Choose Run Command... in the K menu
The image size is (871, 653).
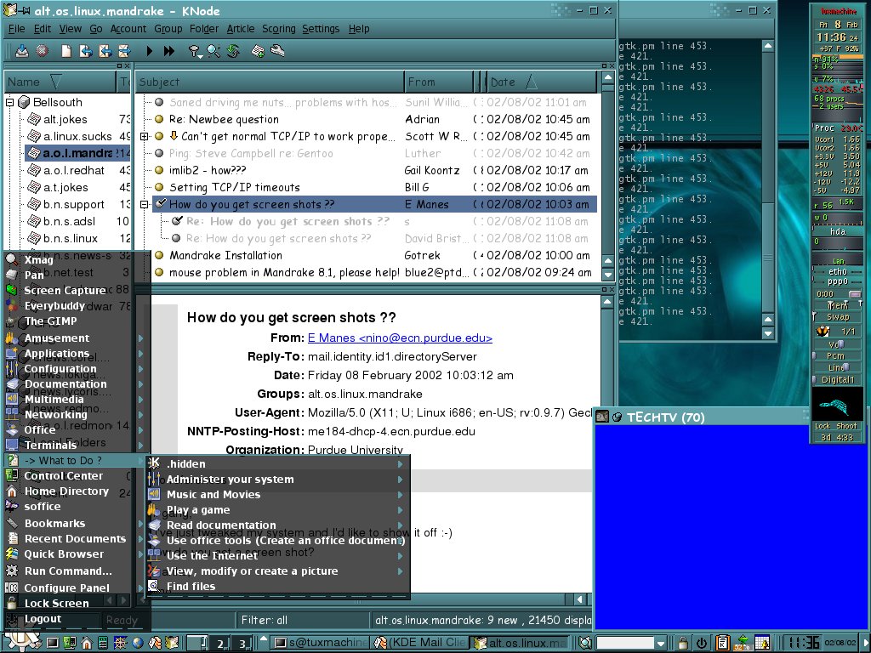(68, 571)
